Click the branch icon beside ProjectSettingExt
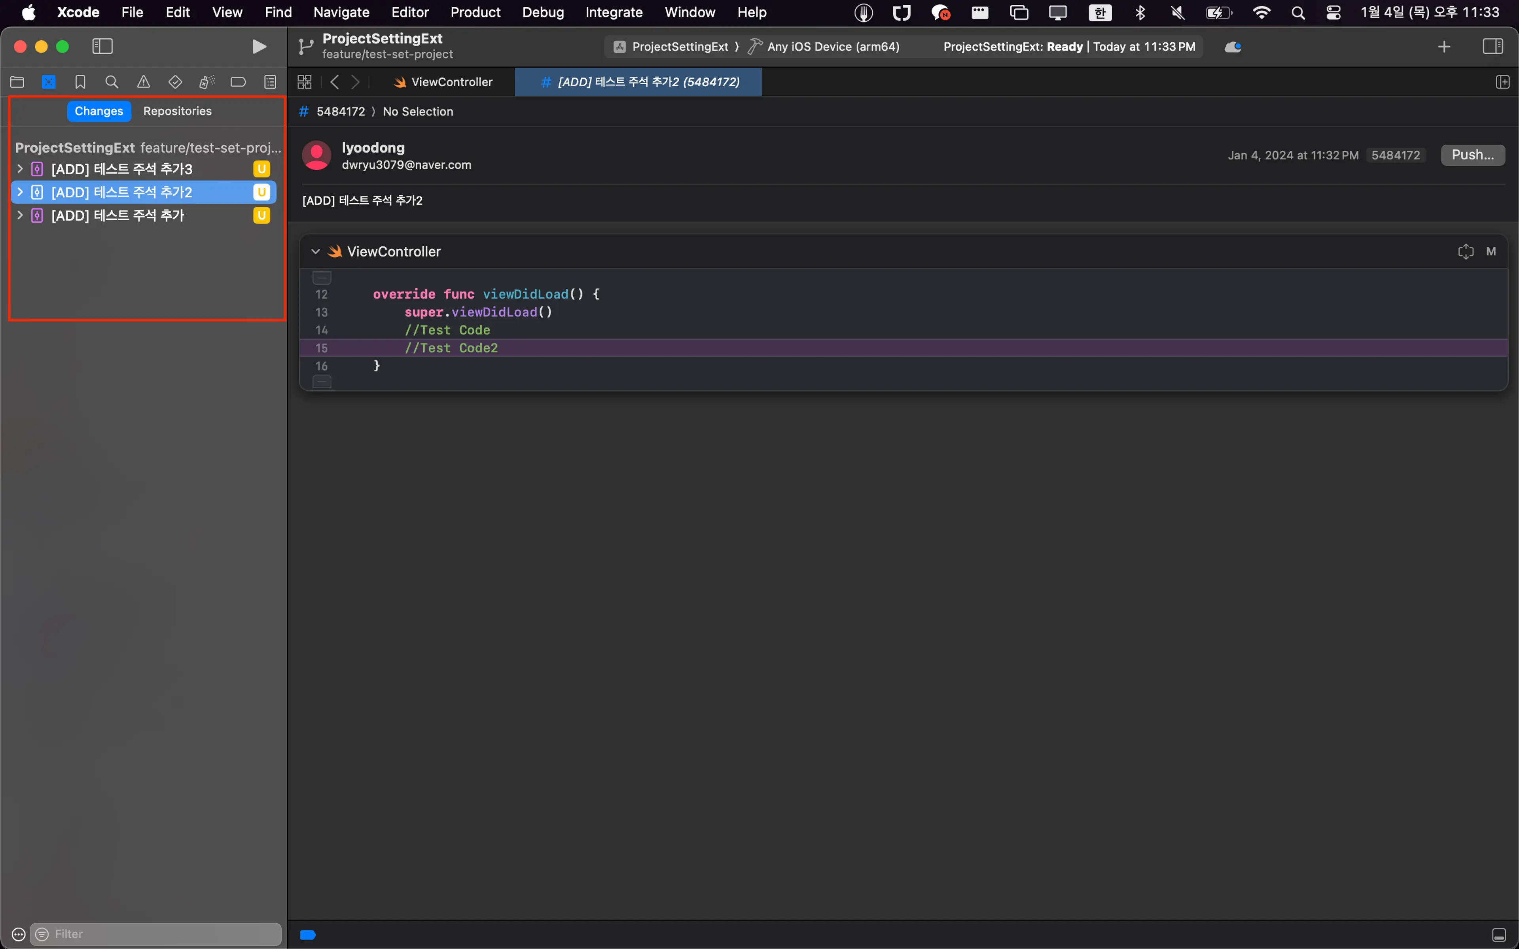 pos(306,46)
